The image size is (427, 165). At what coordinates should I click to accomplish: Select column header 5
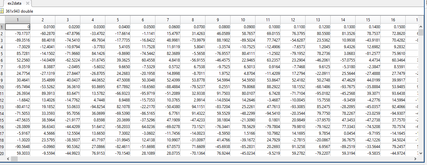[118, 20]
